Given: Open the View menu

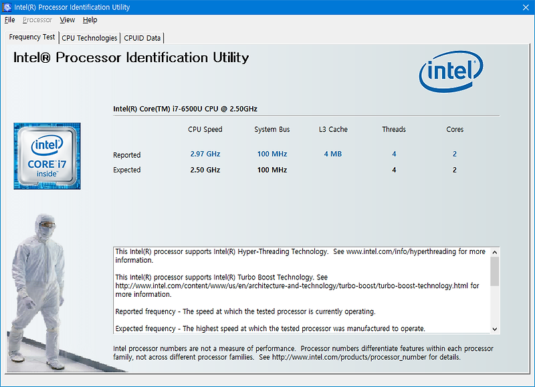Looking at the screenshot, I should (x=67, y=20).
